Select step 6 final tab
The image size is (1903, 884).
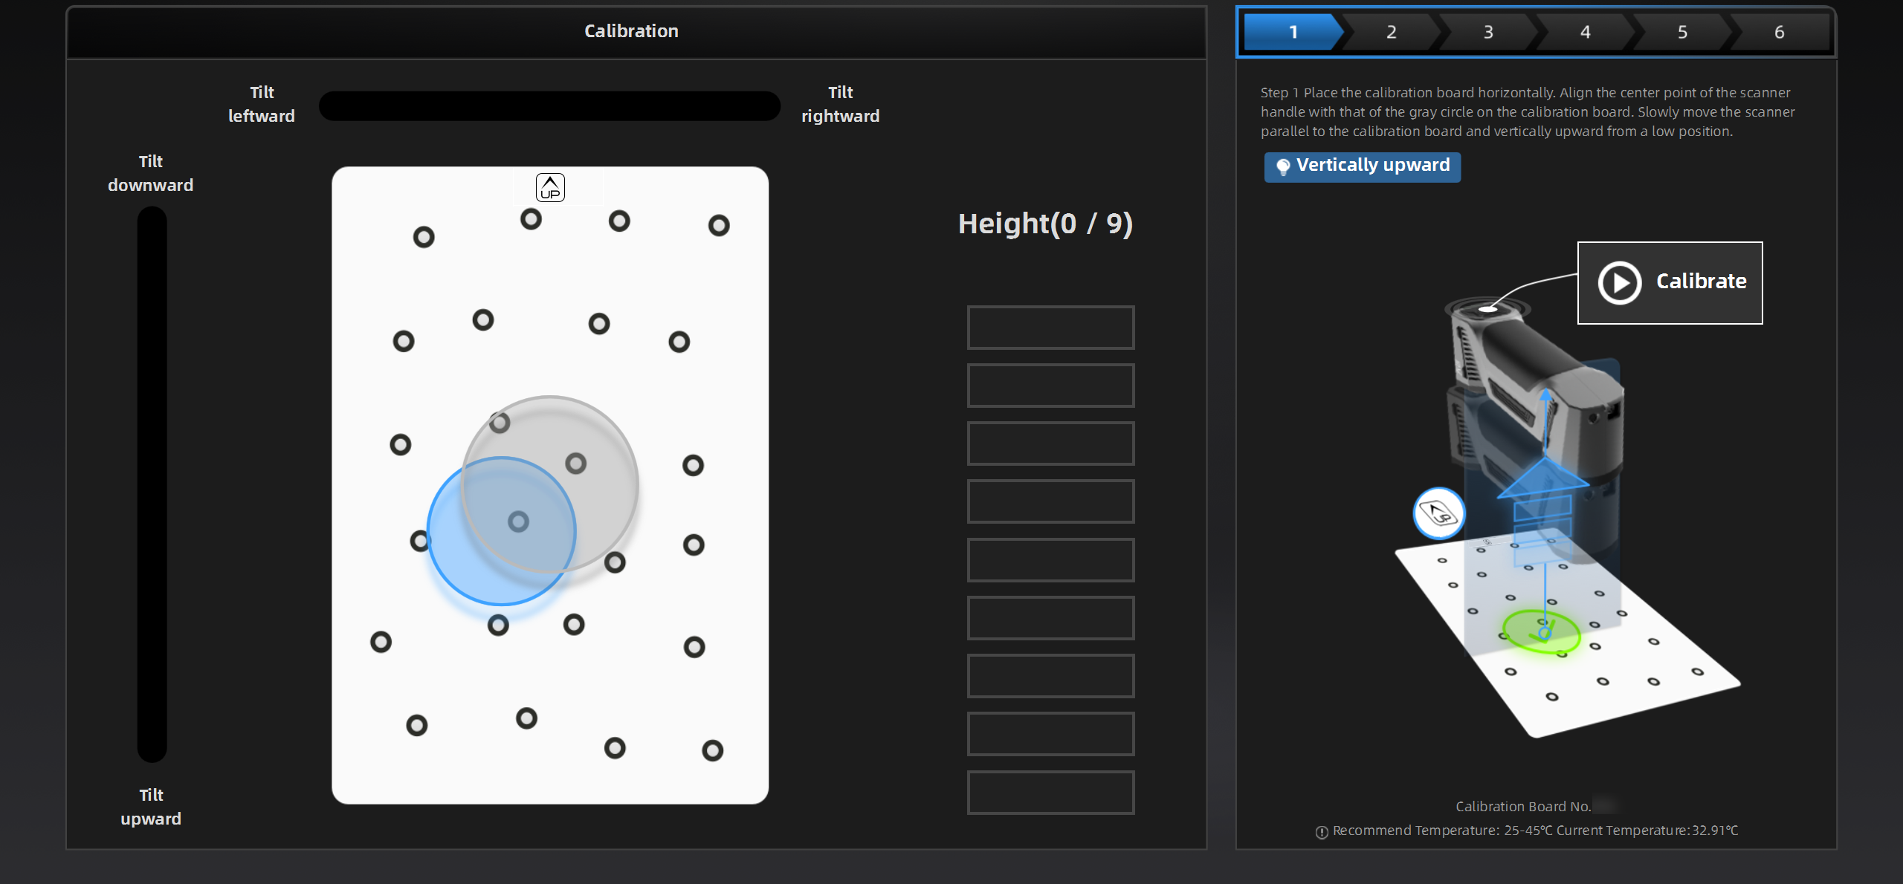[1779, 32]
